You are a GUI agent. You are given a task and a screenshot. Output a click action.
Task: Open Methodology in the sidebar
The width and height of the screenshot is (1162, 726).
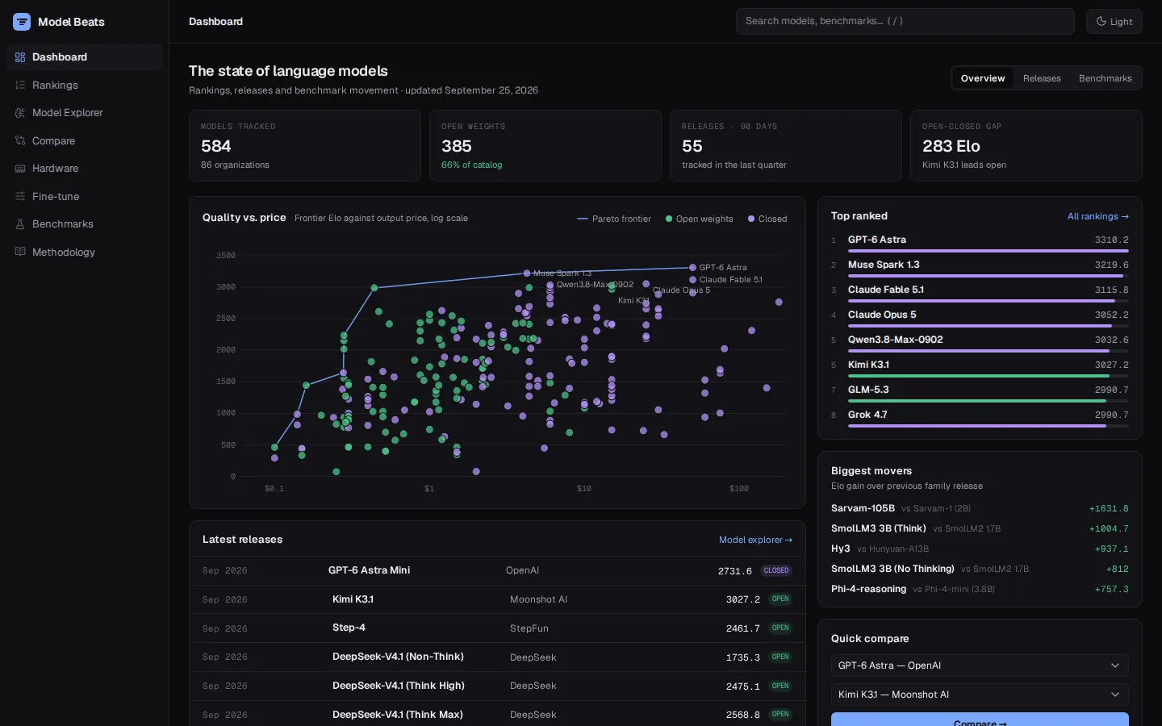click(x=85, y=252)
